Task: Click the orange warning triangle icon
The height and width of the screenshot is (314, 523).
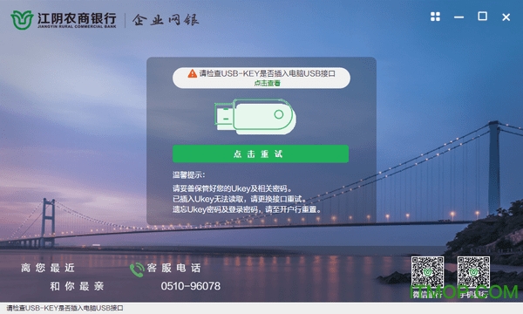Action: tap(192, 73)
